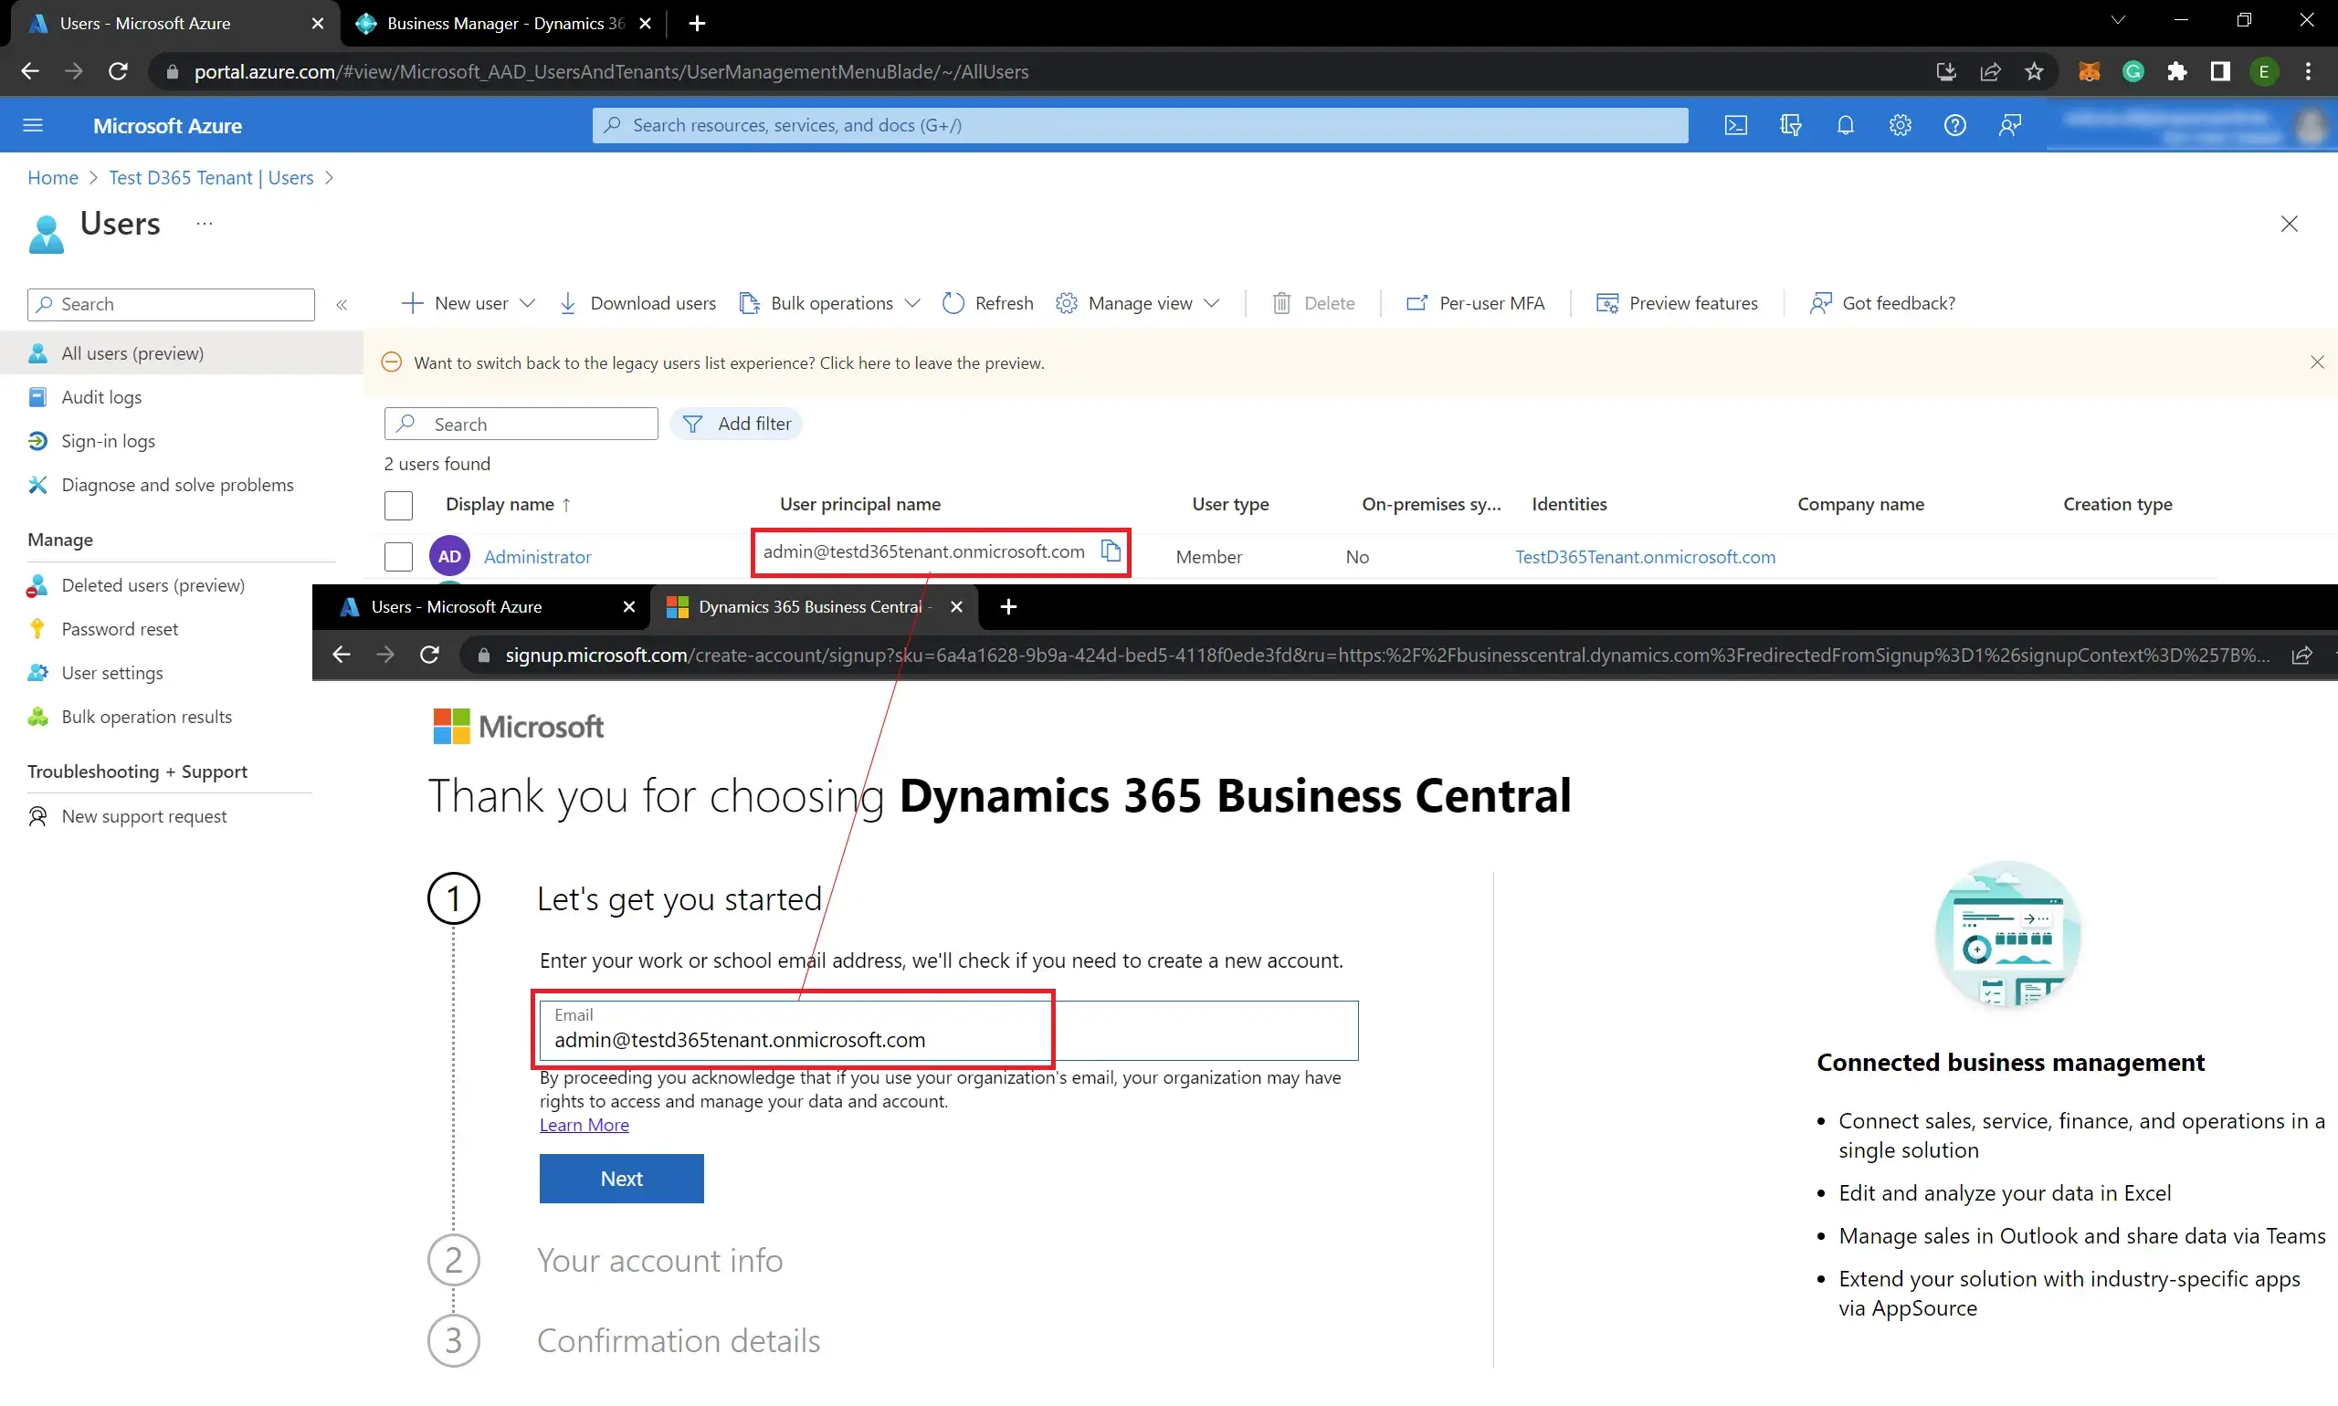Click Got feedback? button

pos(1882,303)
